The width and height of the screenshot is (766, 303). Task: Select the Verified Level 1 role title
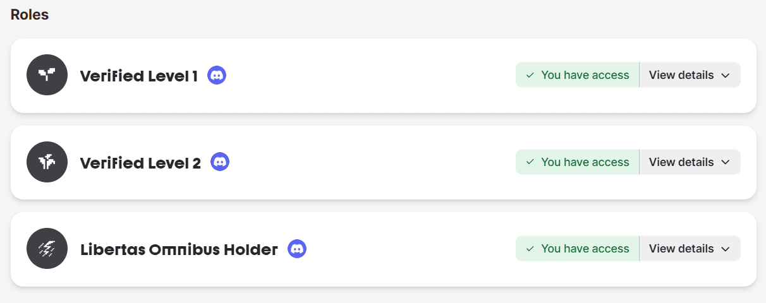[139, 76]
